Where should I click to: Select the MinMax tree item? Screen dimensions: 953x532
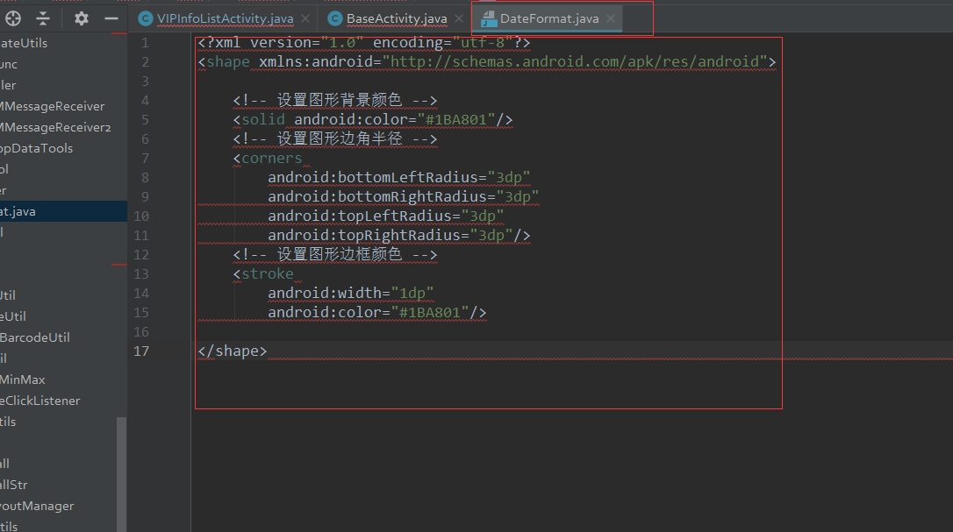[x=23, y=379]
